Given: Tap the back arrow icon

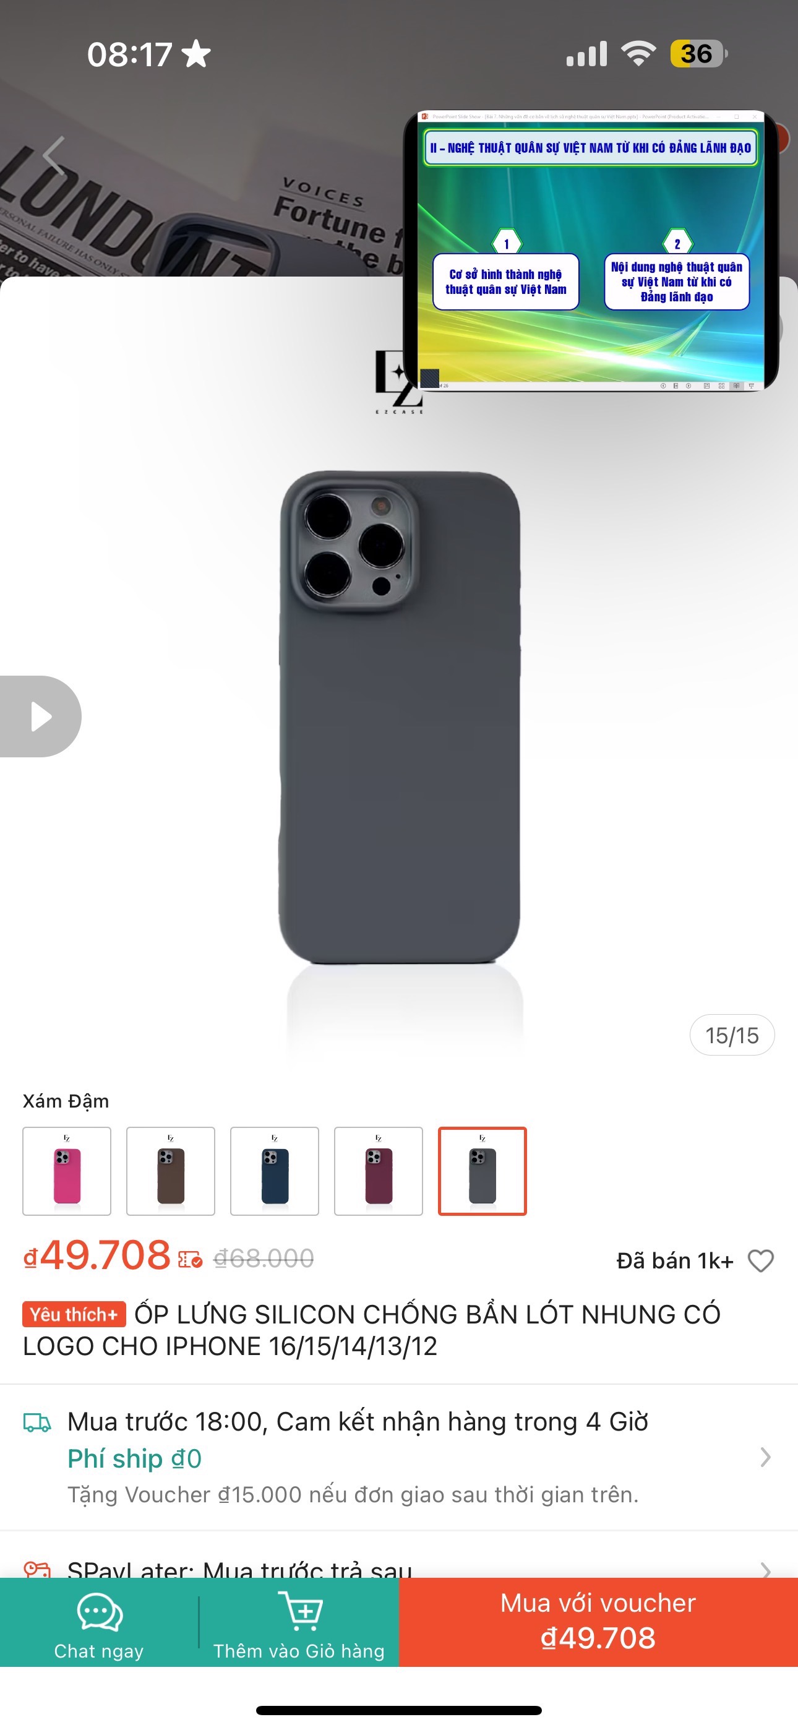Looking at the screenshot, I should (x=54, y=155).
